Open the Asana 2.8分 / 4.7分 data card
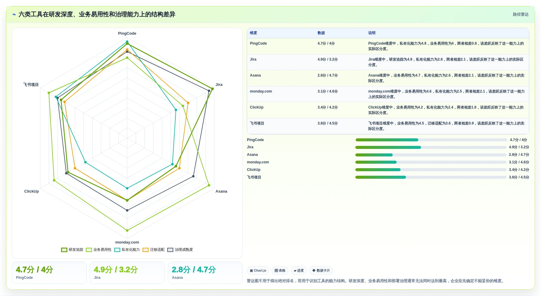Viewport: 541px width, 296px height. point(205,273)
